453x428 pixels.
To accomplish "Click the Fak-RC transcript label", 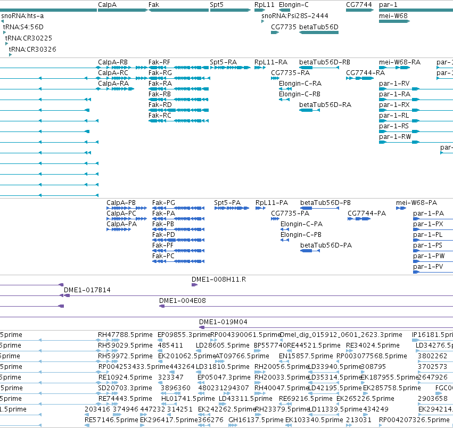I will 160,116.
